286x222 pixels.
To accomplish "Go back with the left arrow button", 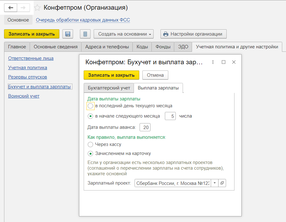I will 11,8.
